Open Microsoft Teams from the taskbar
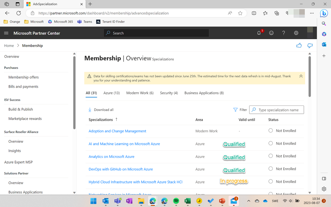The width and height of the screenshot is (331, 207). pos(117,201)
